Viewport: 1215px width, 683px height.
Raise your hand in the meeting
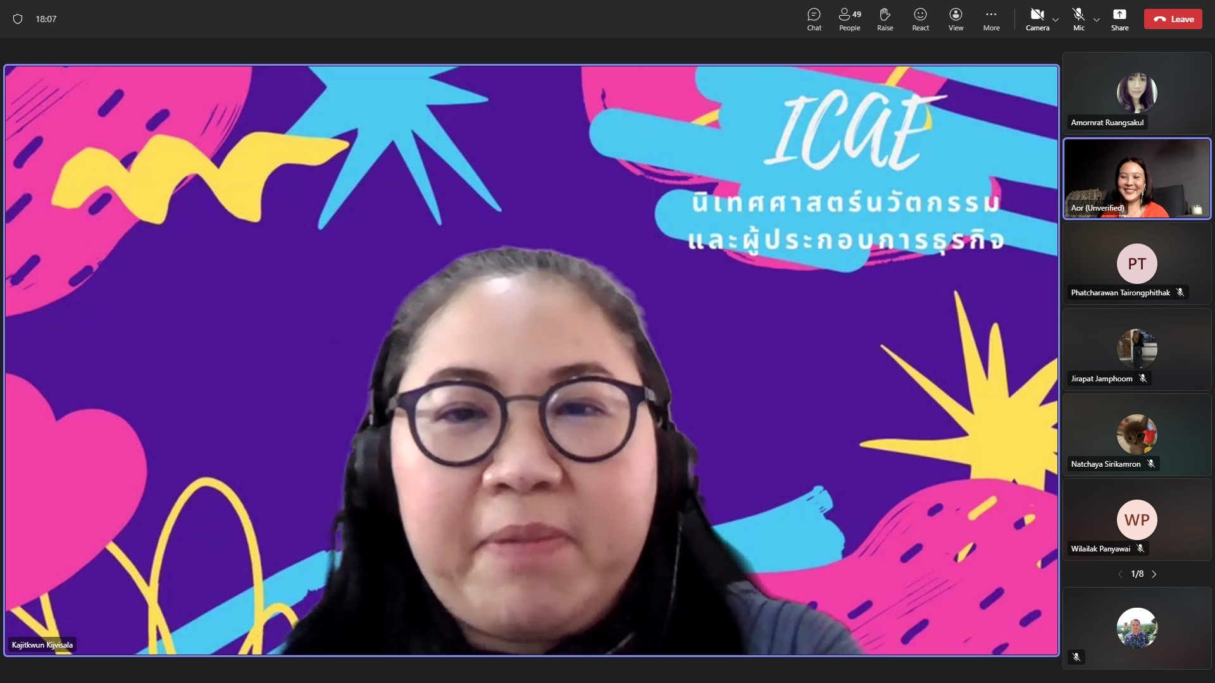(885, 19)
